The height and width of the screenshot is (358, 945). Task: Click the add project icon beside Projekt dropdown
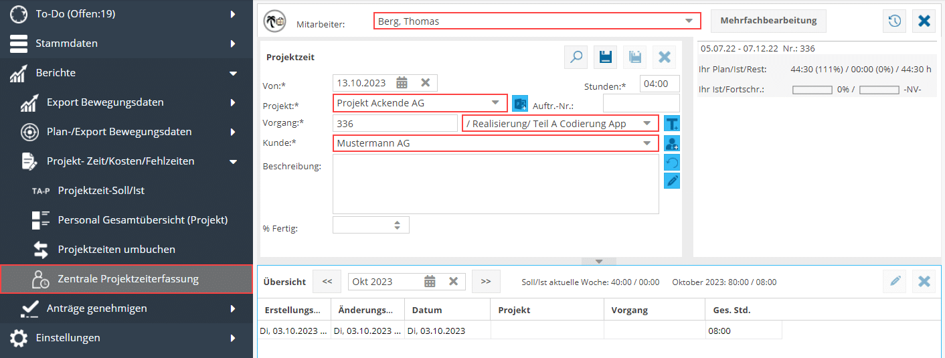(519, 104)
